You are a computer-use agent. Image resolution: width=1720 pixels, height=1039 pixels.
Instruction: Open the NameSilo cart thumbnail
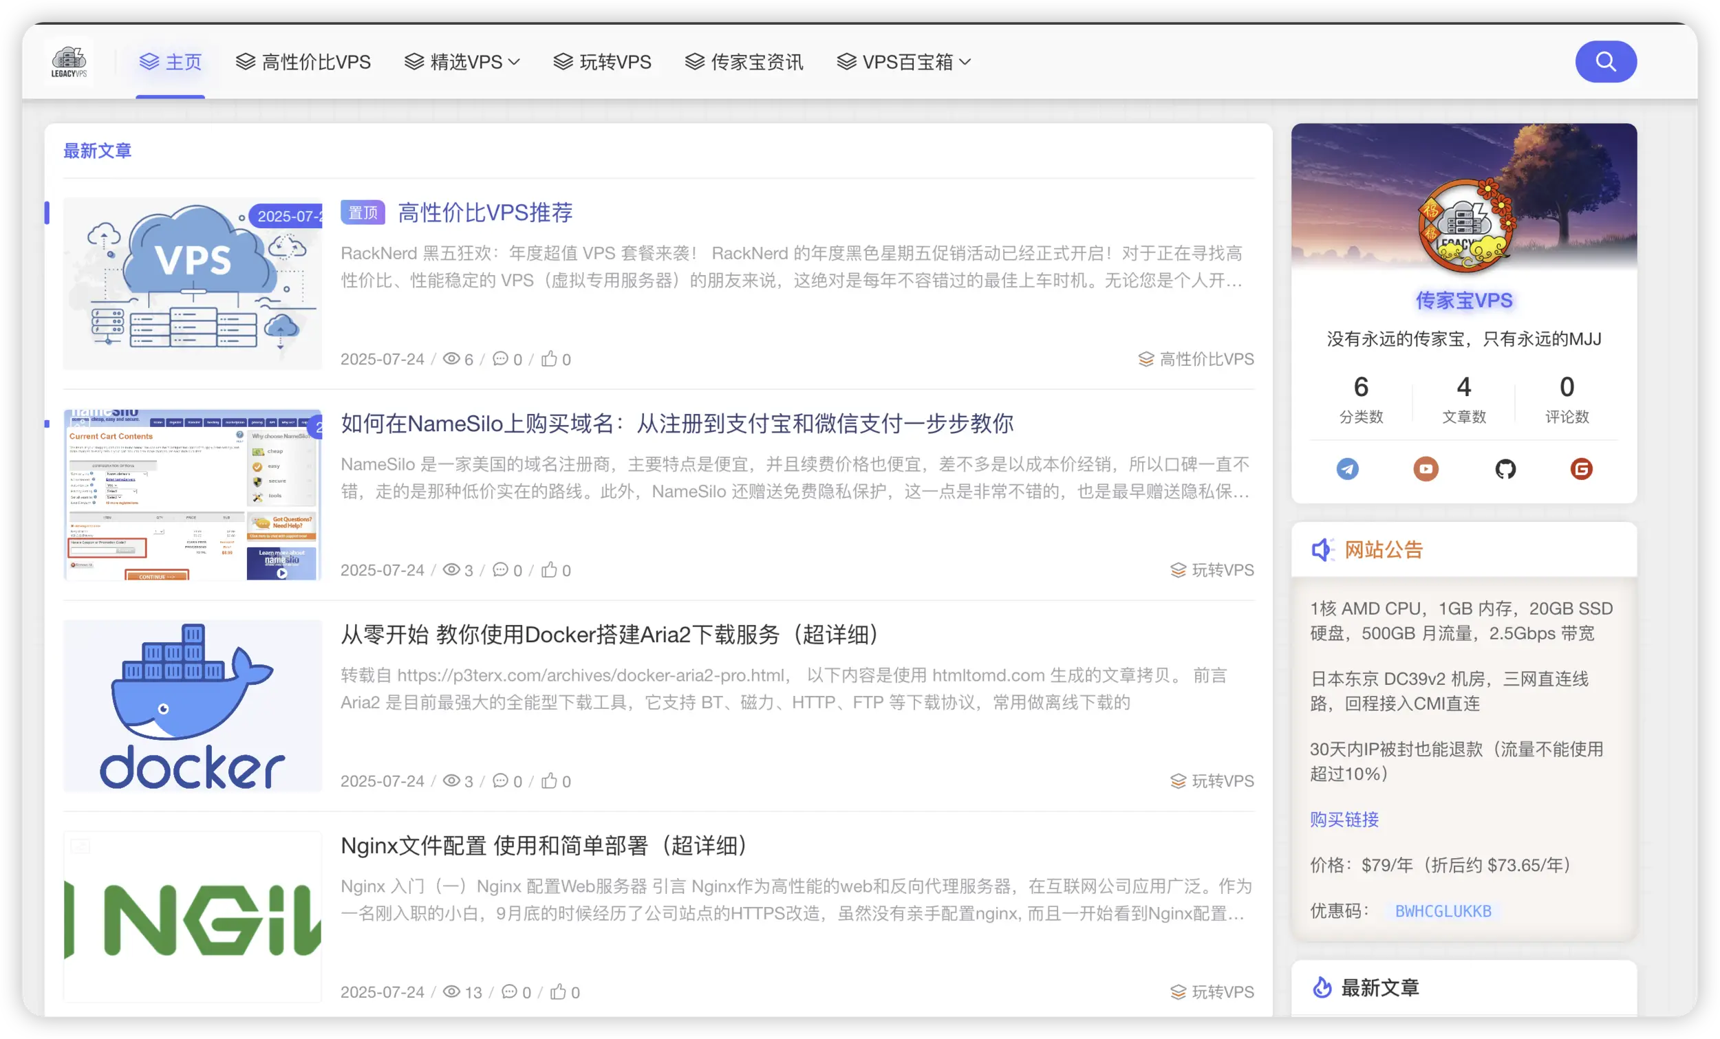[x=193, y=494]
